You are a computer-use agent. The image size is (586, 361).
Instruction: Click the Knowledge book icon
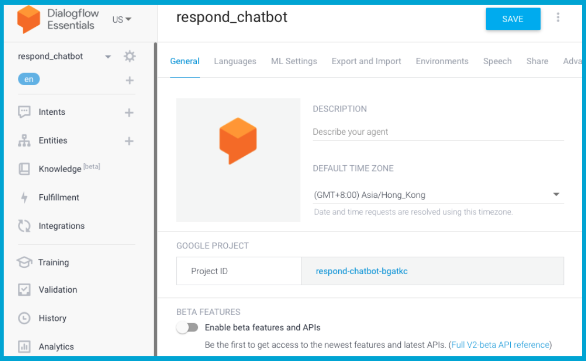point(24,169)
